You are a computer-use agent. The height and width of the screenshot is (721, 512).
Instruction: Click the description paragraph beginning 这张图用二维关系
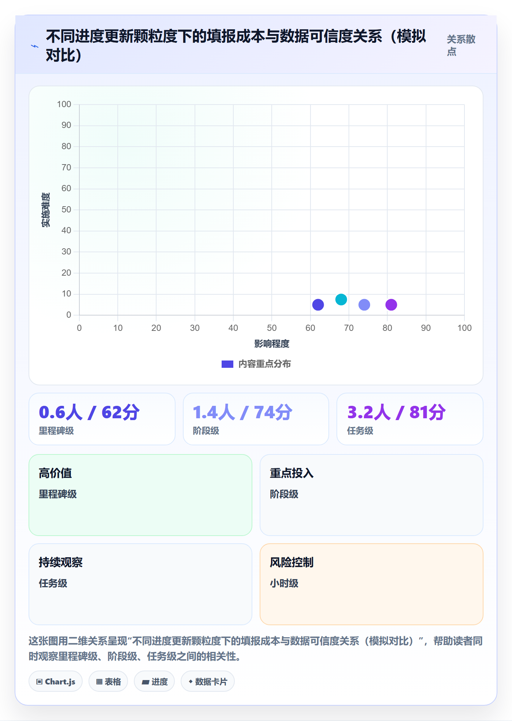(x=256, y=649)
